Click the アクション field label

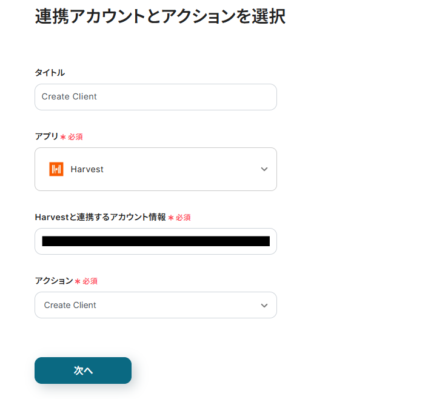[x=54, y=281]
